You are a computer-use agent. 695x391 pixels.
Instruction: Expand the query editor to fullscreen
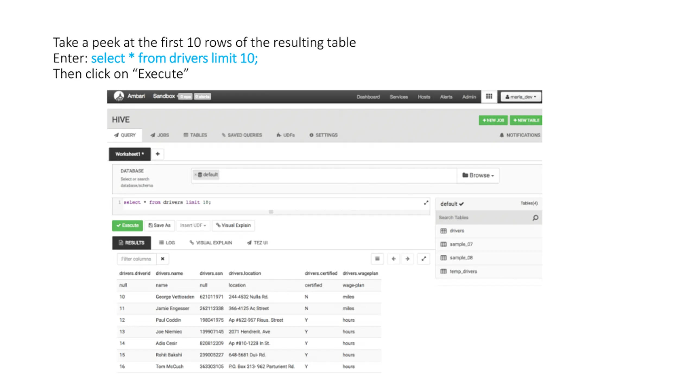point(426,203)
